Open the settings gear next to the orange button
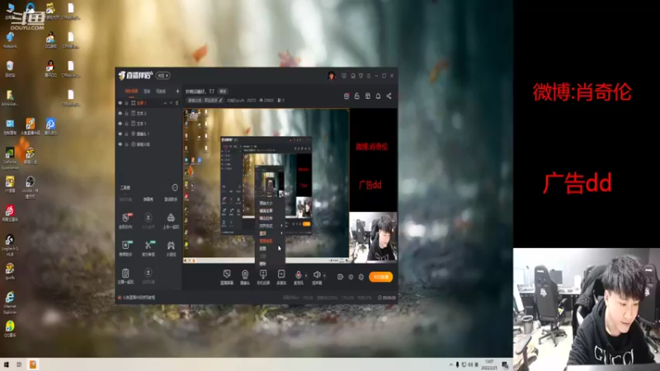The width and height of the screenshot is (660, 371). point(361,277)
